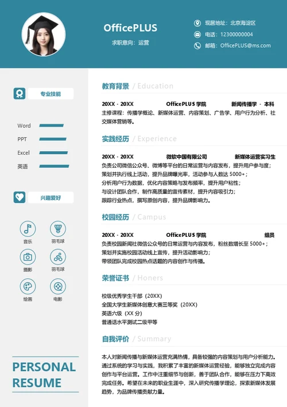Image resolution: width=287 pixels, height=407 pixels.
Task: Click the phone number 12300000004
Action: (x=236, y=34)
